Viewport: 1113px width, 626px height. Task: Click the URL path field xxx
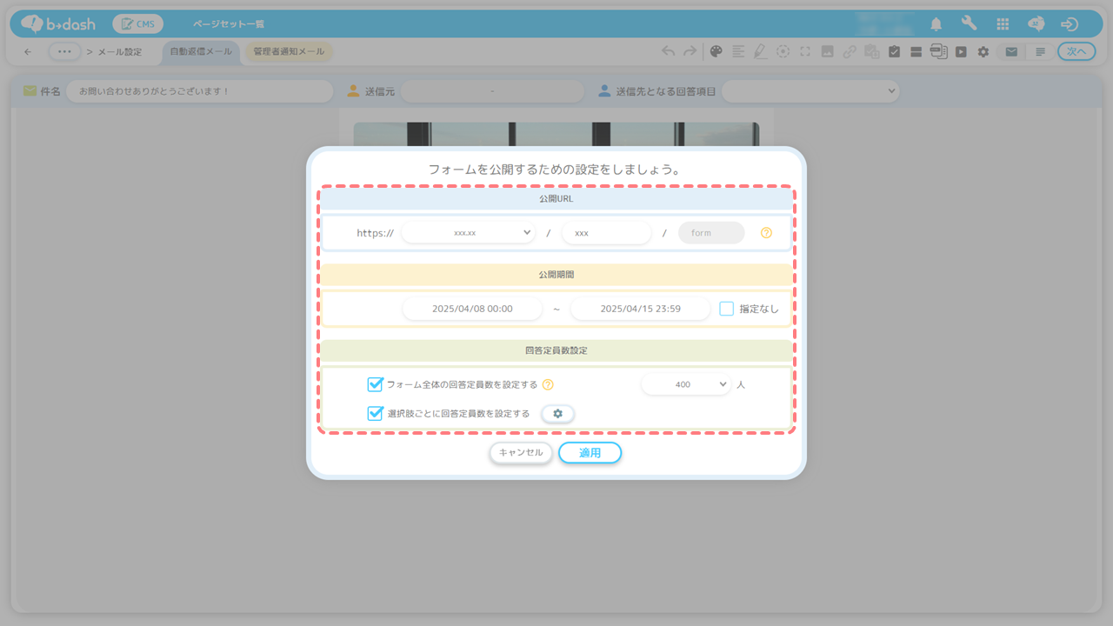pyautogui.click(x=606, y=233)
